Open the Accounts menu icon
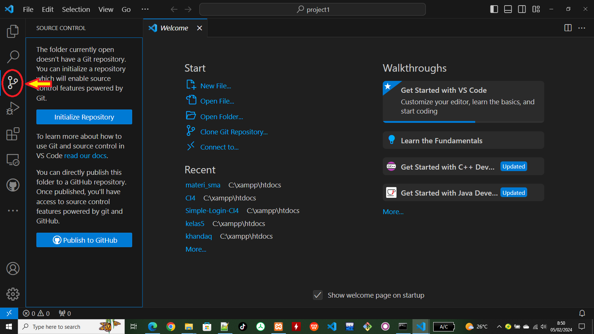The height and width of the screenshot is (334, 594). [13, 268]
